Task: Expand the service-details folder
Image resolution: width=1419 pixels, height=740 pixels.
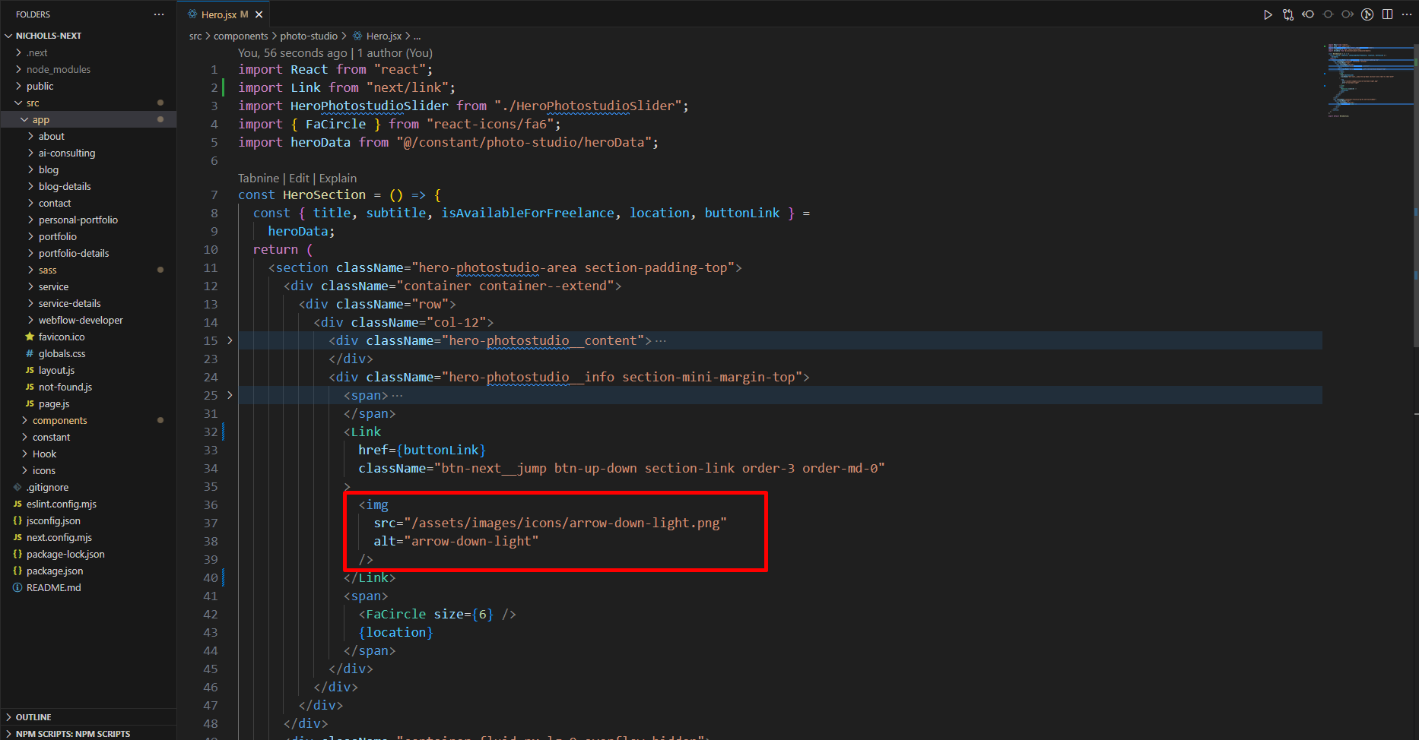Action: coord(69,303)
